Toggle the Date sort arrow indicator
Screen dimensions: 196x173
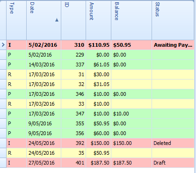click(x=57, y=20)
